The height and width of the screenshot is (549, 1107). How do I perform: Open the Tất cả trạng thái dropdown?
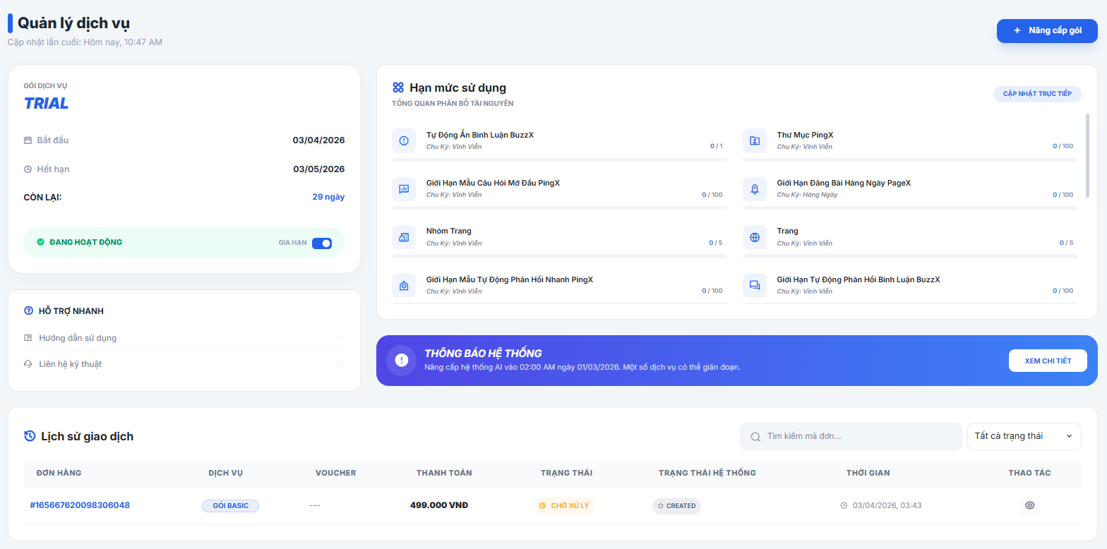coord(1024,436)
